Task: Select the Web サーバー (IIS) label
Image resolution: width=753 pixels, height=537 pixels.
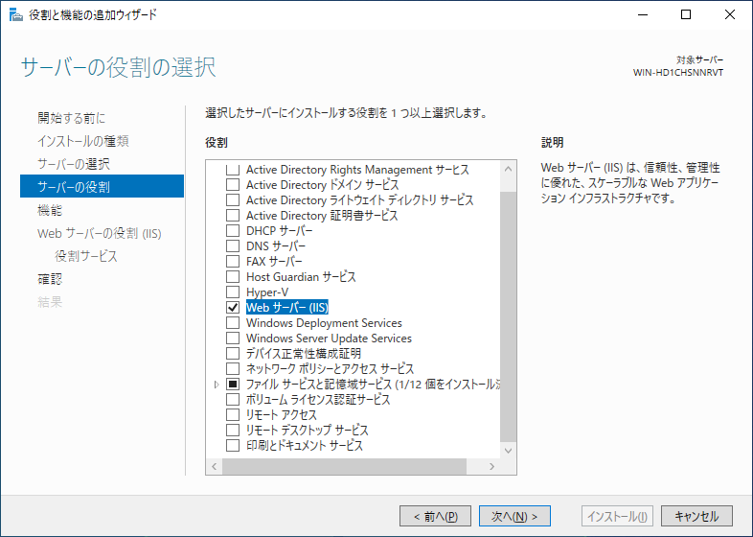Action: 287,307
